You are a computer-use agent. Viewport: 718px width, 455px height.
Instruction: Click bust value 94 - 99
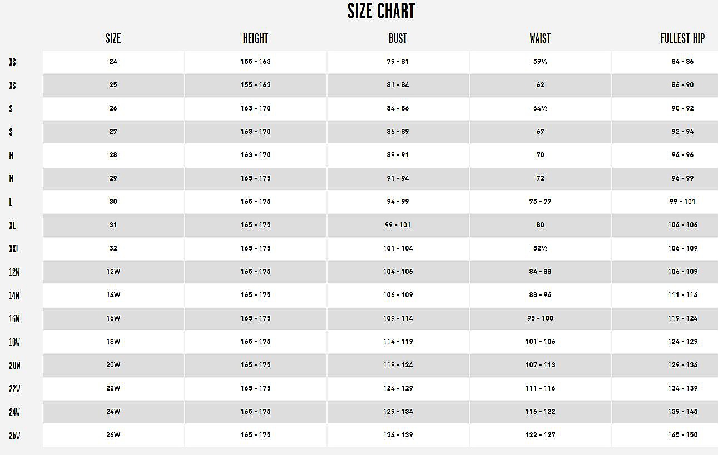[398, 202]
